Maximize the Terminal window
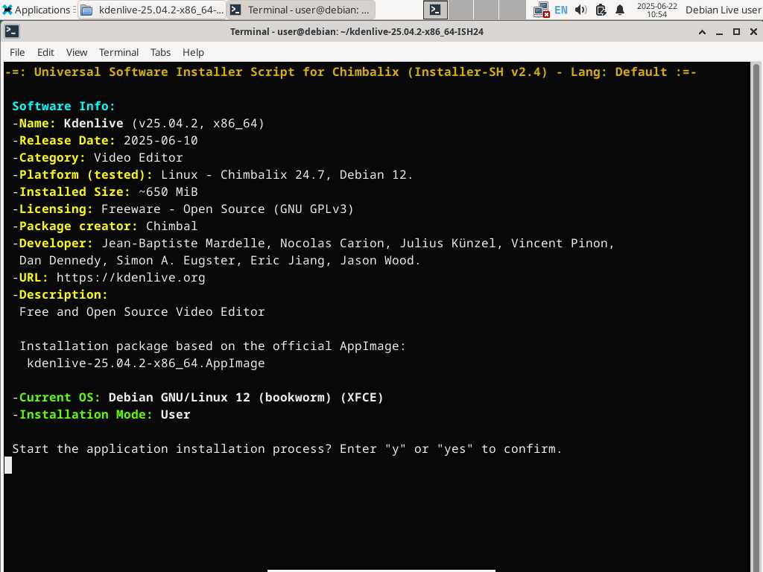The image size is (763, 572). [x=736, y=32]
